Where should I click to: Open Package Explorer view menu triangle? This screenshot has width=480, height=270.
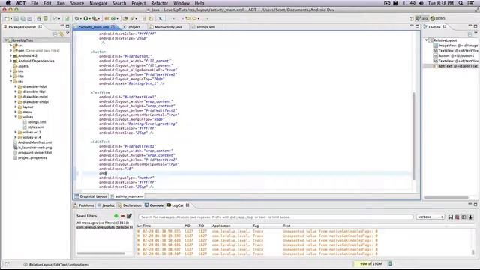pyautogui.click(x=67, y=34)
